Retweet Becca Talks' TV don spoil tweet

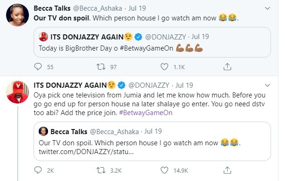pyautogui.click(x=101, y=67)
